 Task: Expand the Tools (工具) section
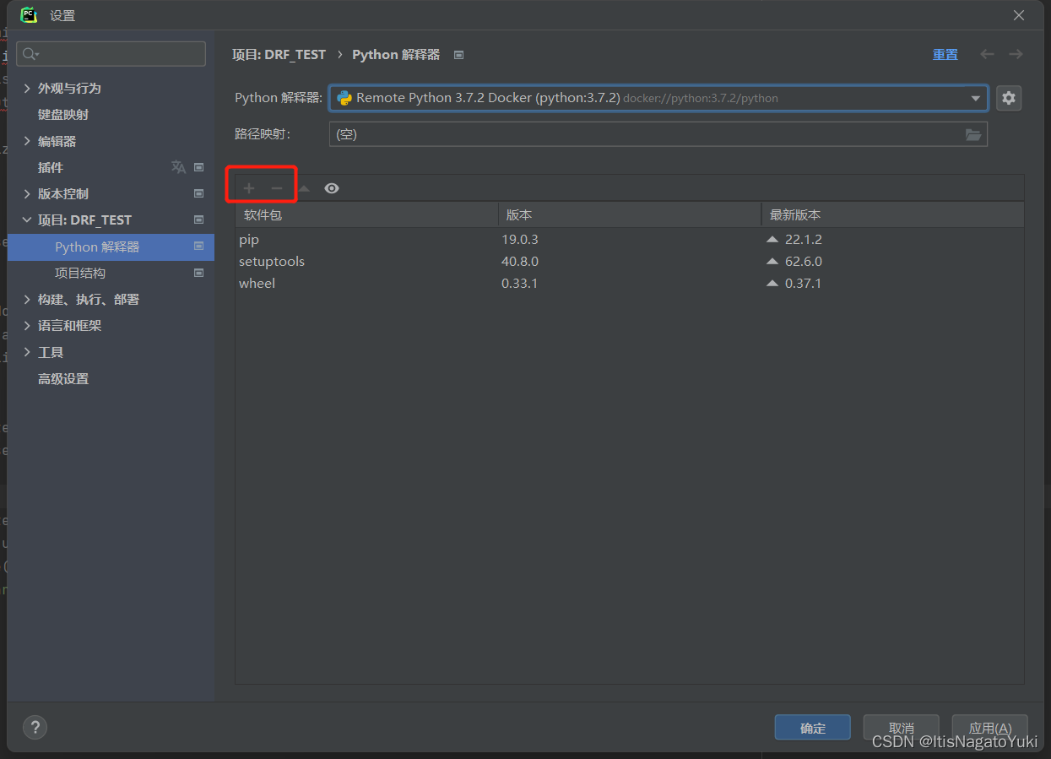click(x=27, y=352)
